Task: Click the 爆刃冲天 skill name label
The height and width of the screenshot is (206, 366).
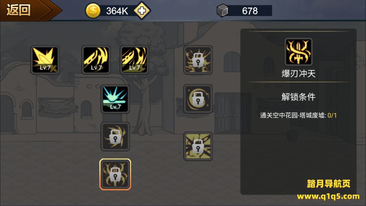Action: pos(298,74)
